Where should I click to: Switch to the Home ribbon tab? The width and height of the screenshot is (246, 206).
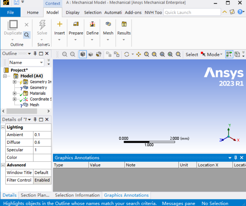33,12
